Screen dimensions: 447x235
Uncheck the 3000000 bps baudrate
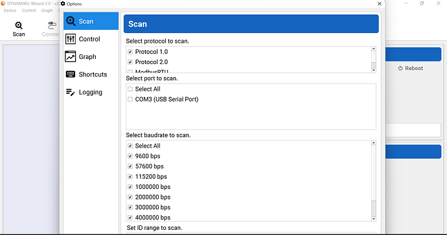coord(130,207)
